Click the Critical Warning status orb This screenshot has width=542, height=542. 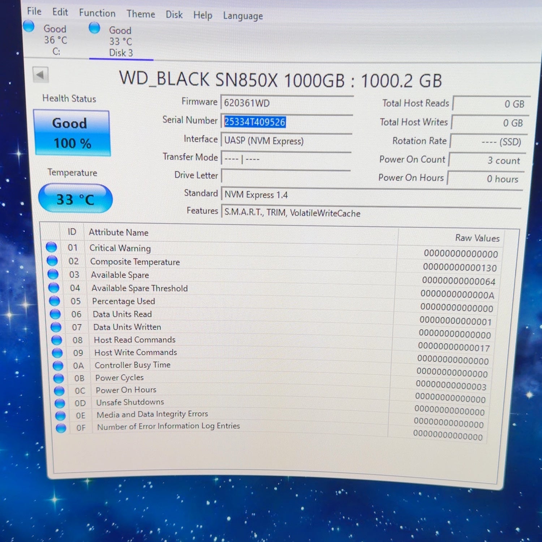coord(51,247)
